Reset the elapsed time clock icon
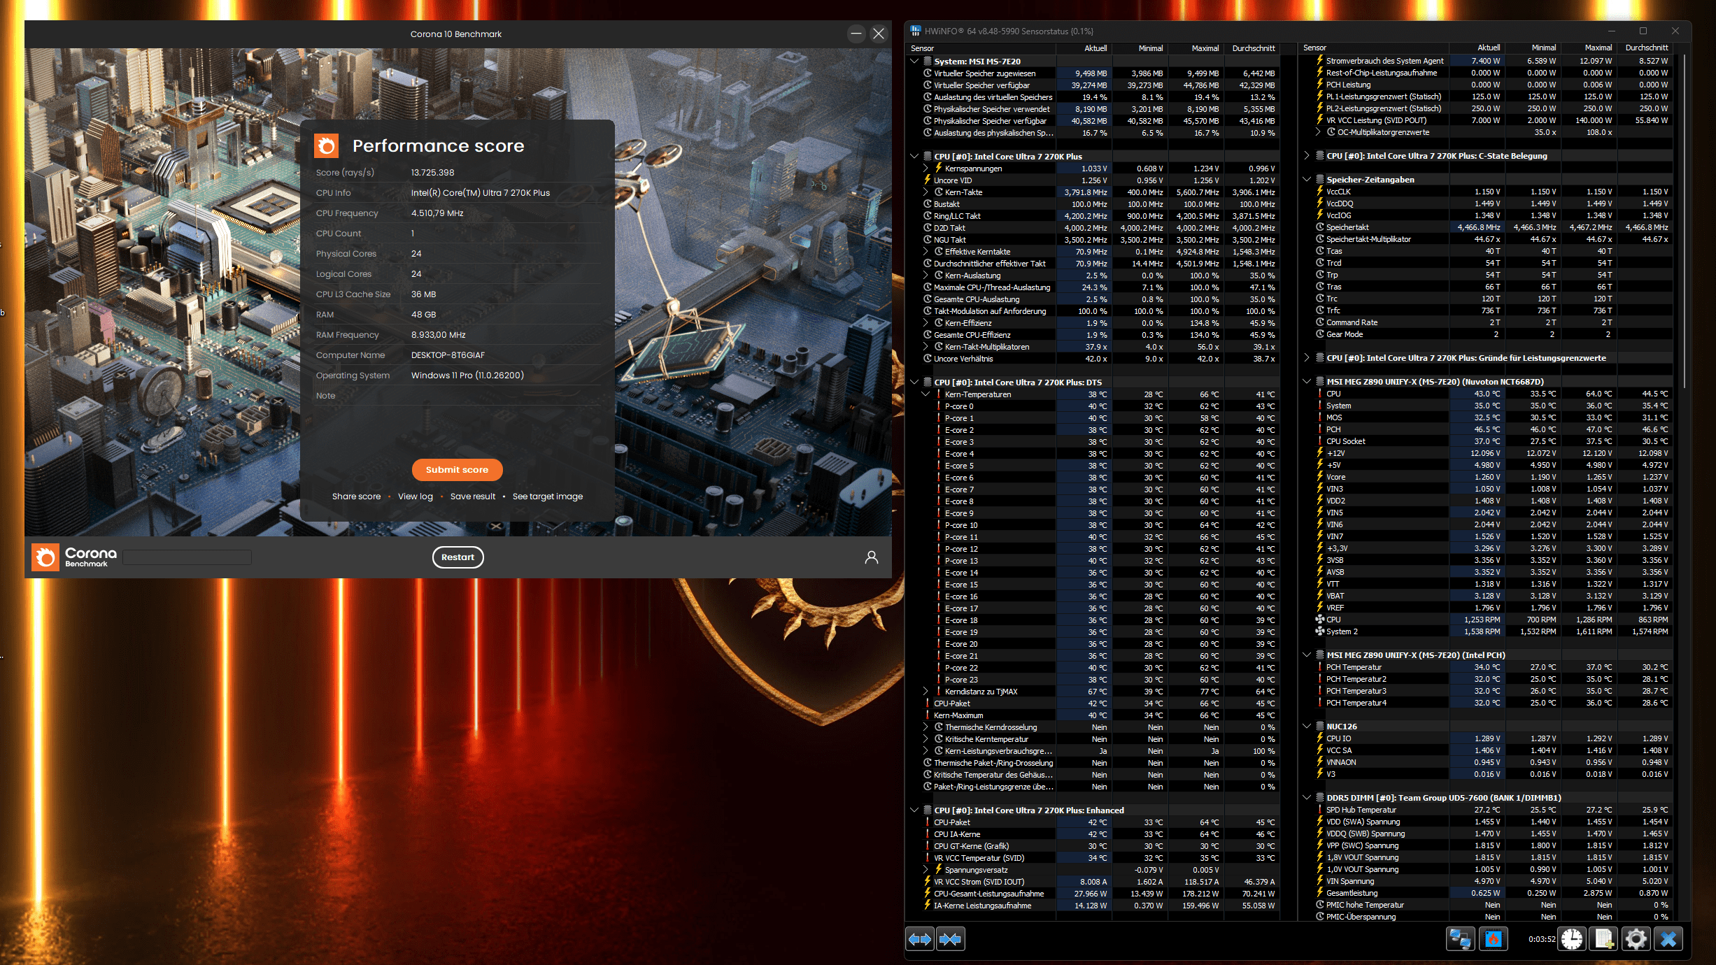Viewport: 1716px width, 965px height. (x=1572, y=939)
